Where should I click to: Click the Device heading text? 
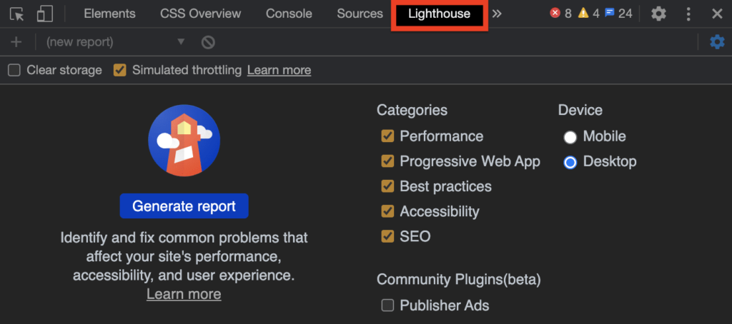[x=580, y=111]
